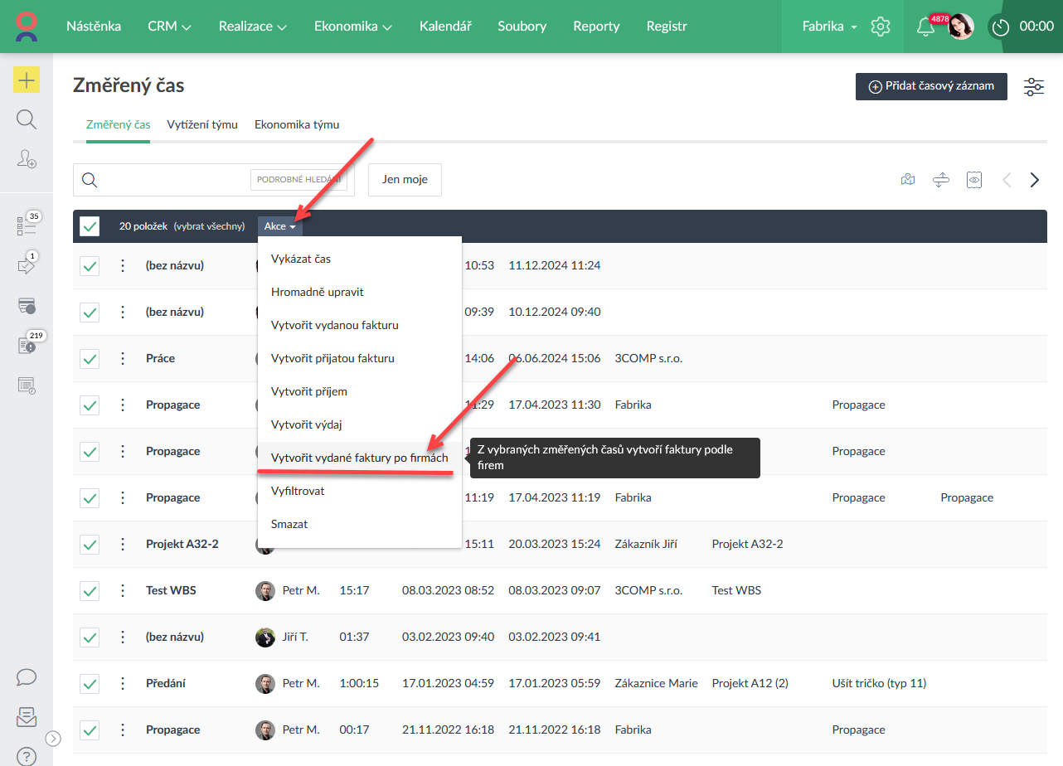Image resolution: width=1063 pixels, height=766 pixels.
Task: Click the help question mark icon
Action: (x=27, y=755)
